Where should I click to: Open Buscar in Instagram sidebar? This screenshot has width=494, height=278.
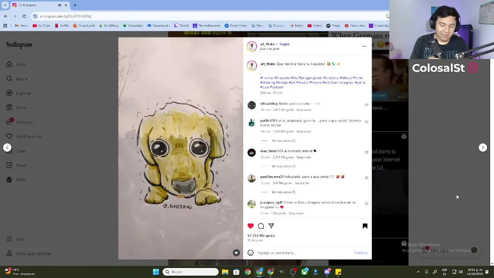pyautogui.click(x=17, y=79)
